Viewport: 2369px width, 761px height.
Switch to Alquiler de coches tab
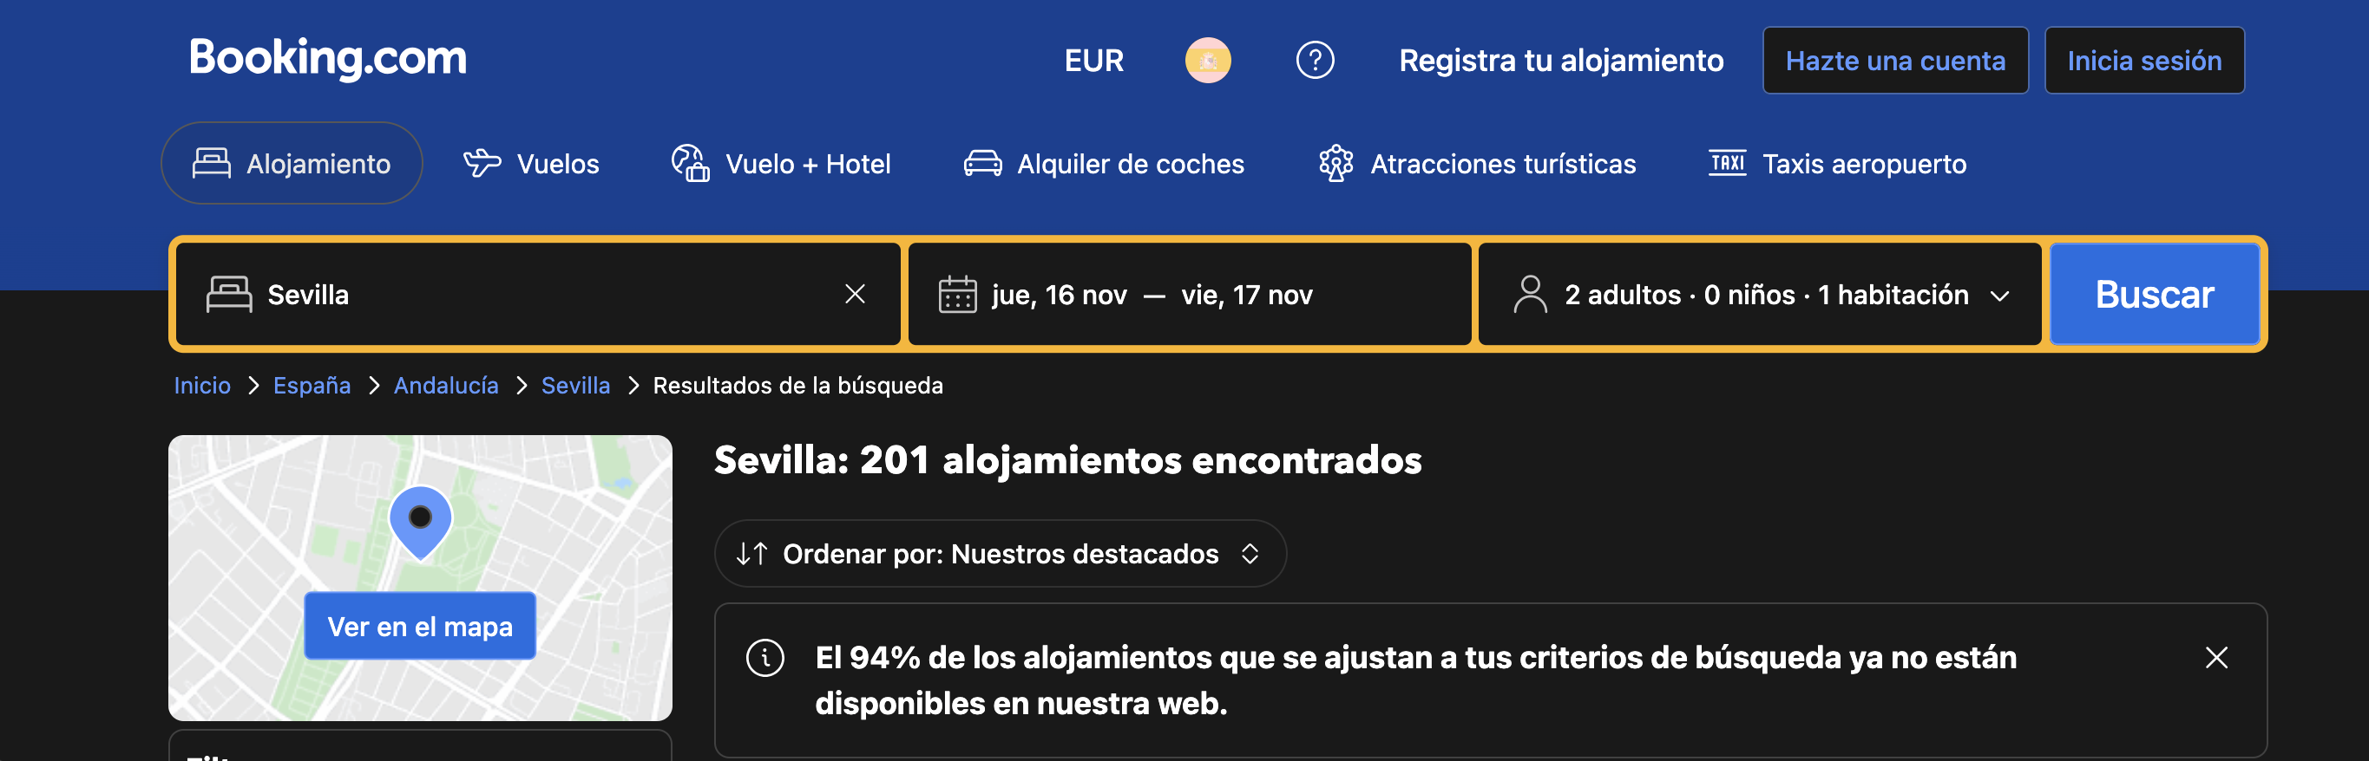pyautogui.click(x=1104, y=164)
